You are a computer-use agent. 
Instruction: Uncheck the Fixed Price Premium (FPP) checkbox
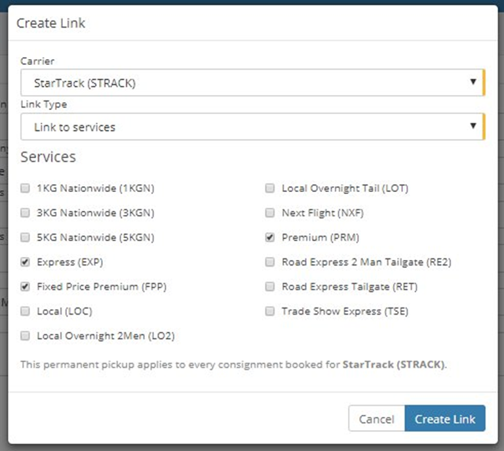[25, 286]
